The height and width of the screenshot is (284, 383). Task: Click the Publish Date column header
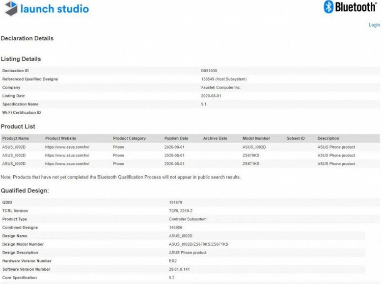click(x=176, y=138)
